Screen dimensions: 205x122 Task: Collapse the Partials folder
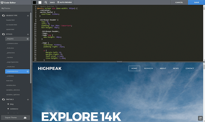pos(3,100)
